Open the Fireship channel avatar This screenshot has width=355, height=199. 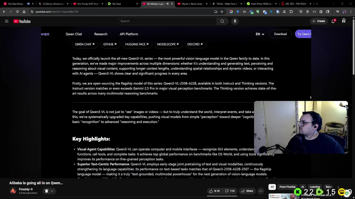[x=13, y=191]
